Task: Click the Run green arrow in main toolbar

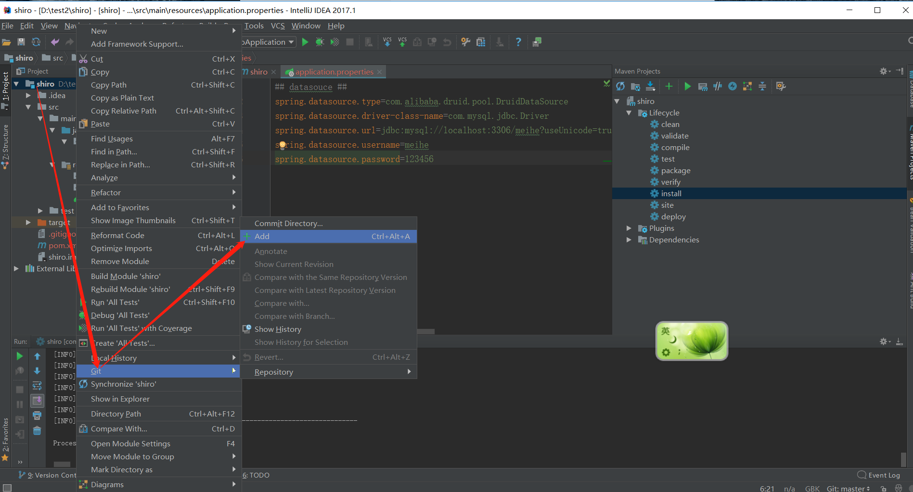Action: tap(305, 42)
